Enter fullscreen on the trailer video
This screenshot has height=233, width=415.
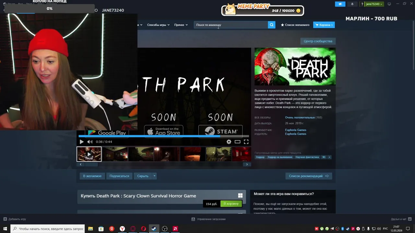(x=246, y=142)
